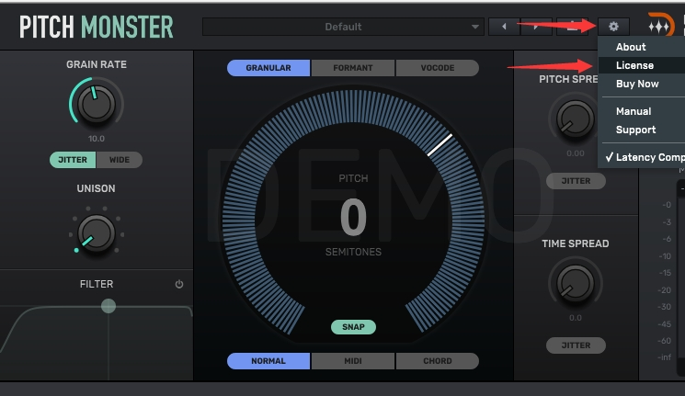Toggle the Latency Comp menu option

coord(645,157)
